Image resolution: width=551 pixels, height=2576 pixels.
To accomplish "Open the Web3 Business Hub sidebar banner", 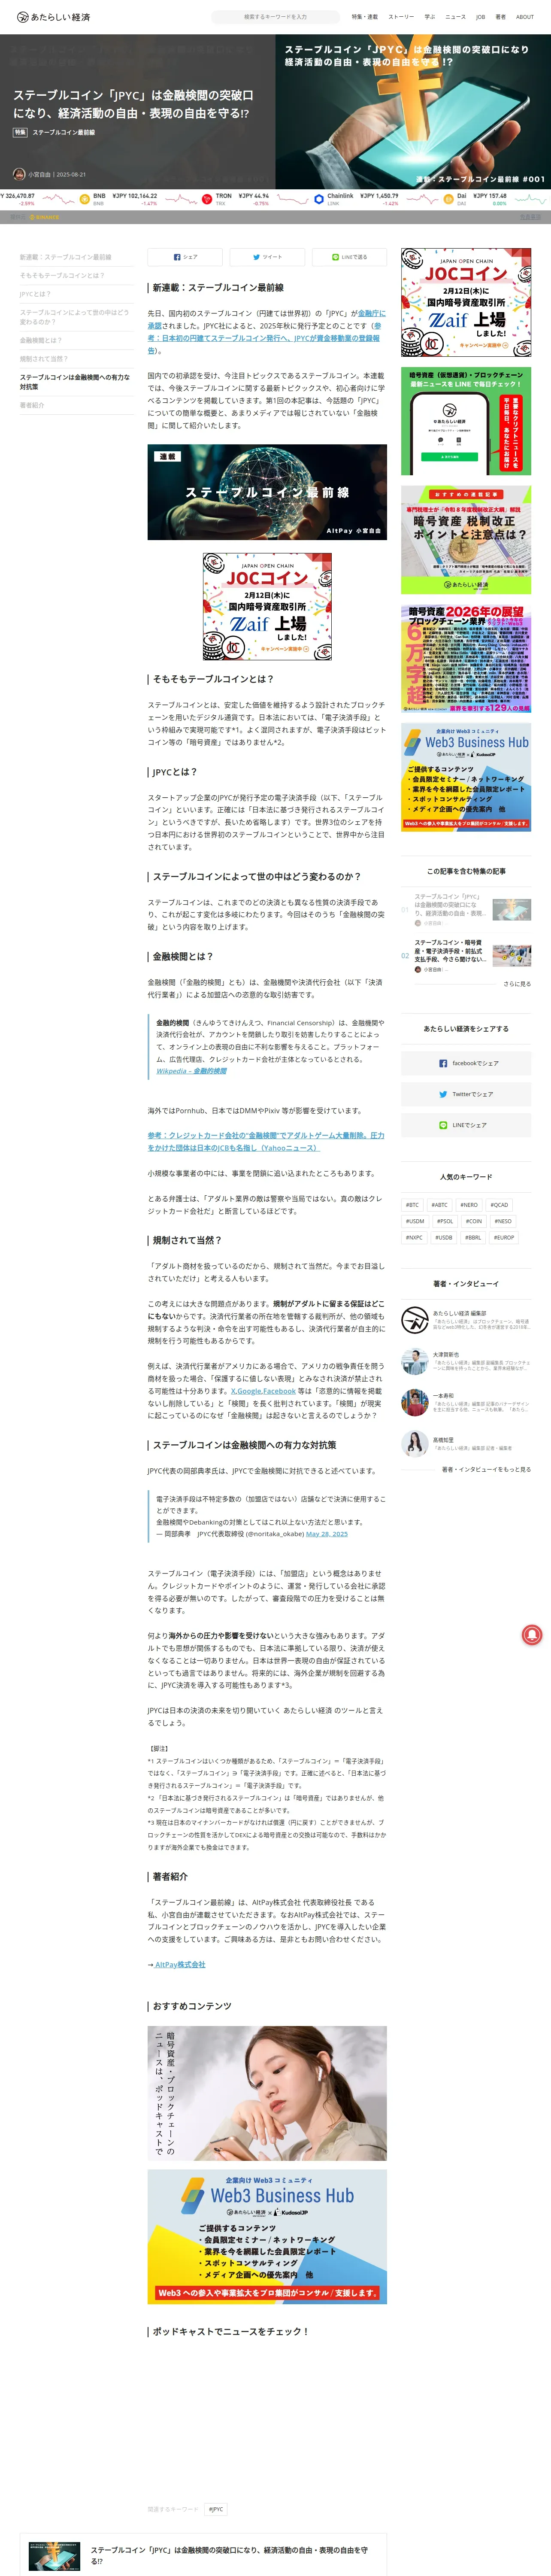I will point(466,777).
